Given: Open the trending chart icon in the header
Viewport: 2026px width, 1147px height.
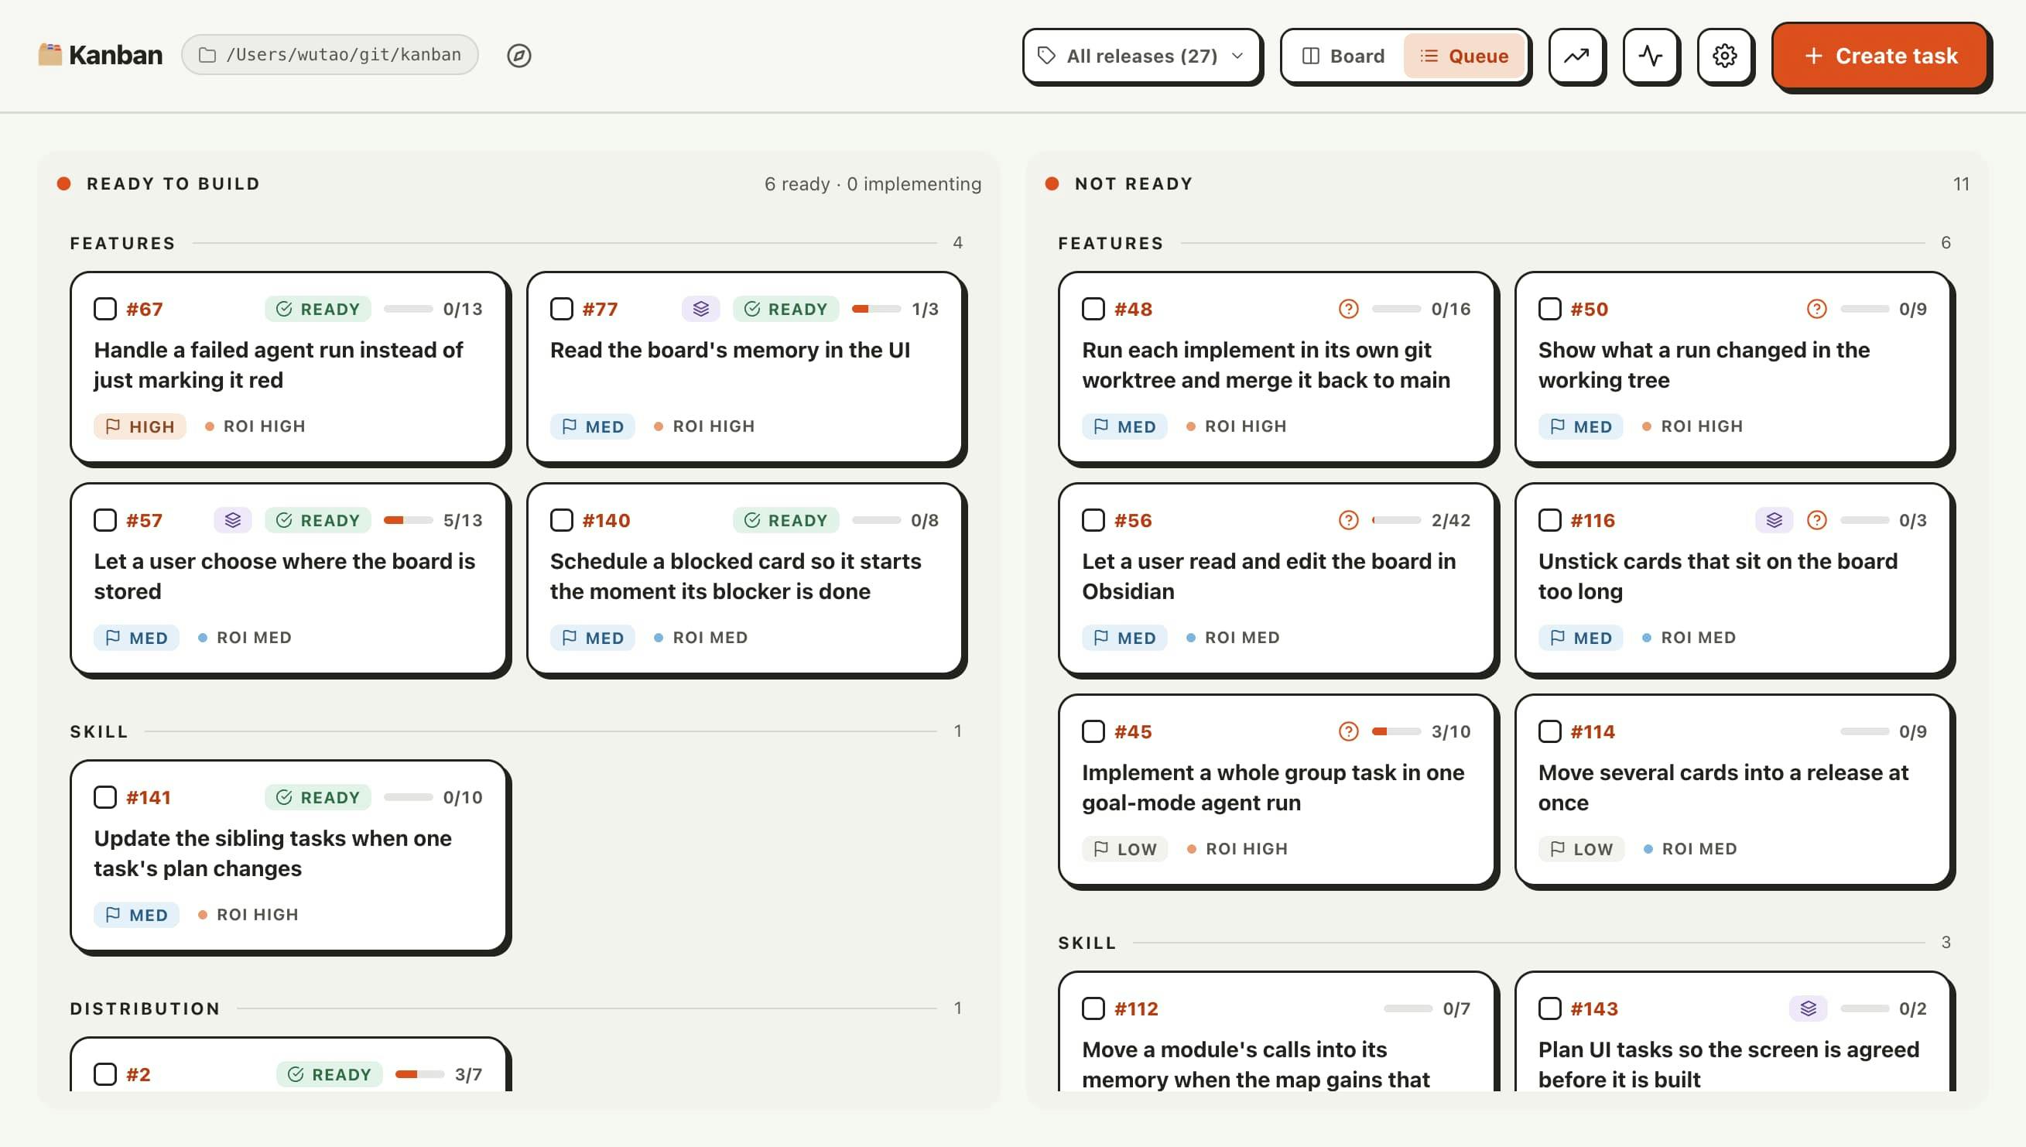Looking at the screenshot, I should 1576,55.
